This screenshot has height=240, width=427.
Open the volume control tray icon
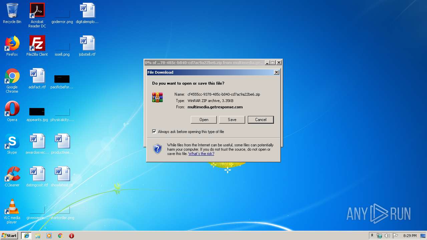(387, 236)
